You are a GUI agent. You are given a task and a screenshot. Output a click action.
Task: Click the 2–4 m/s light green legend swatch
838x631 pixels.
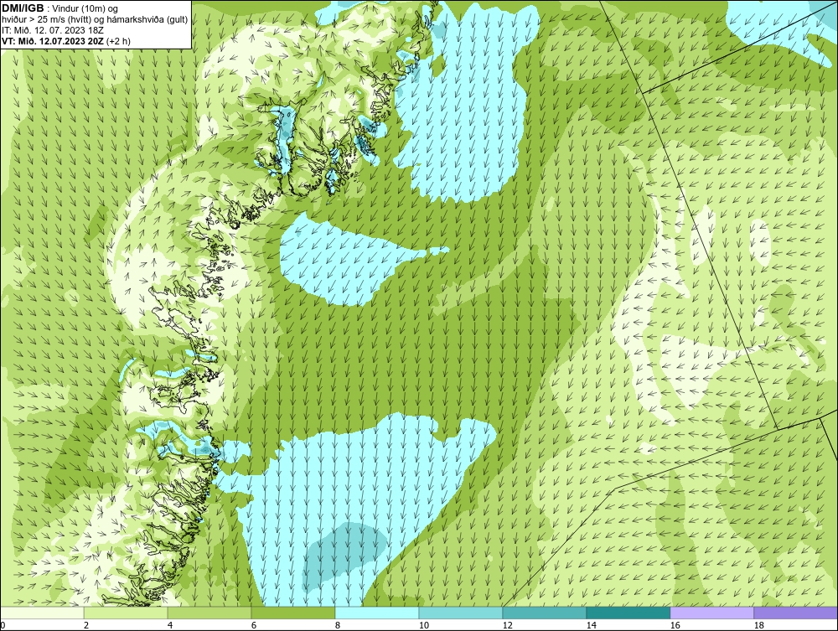(126, 613)
